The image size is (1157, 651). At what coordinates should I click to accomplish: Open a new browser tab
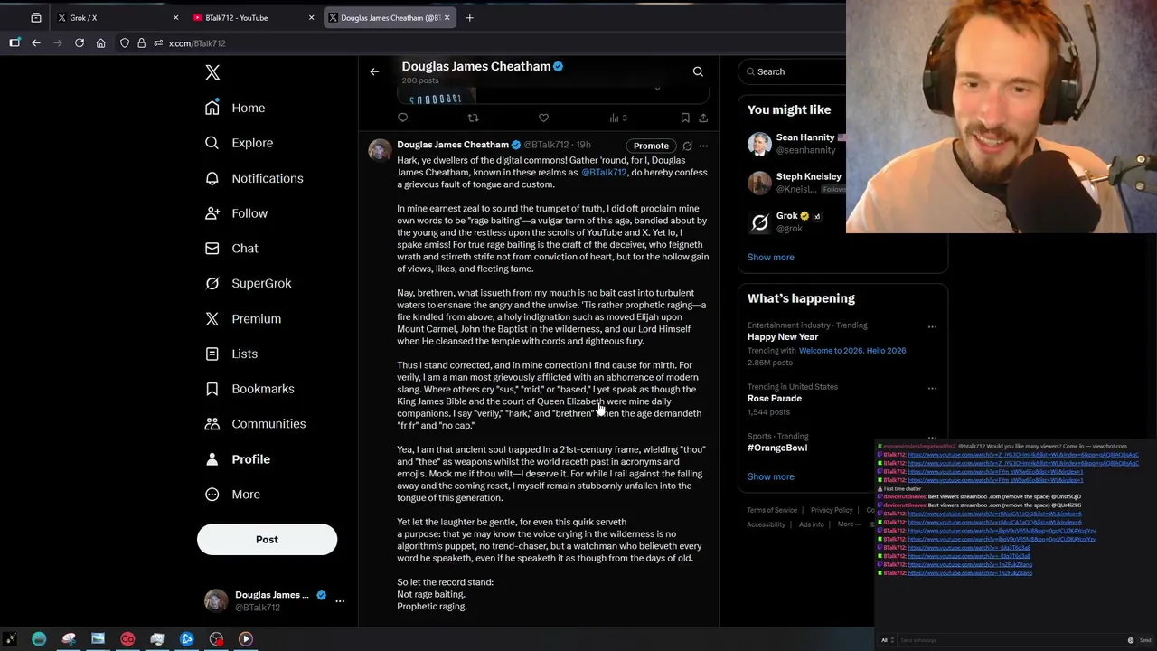click(469, 18)
